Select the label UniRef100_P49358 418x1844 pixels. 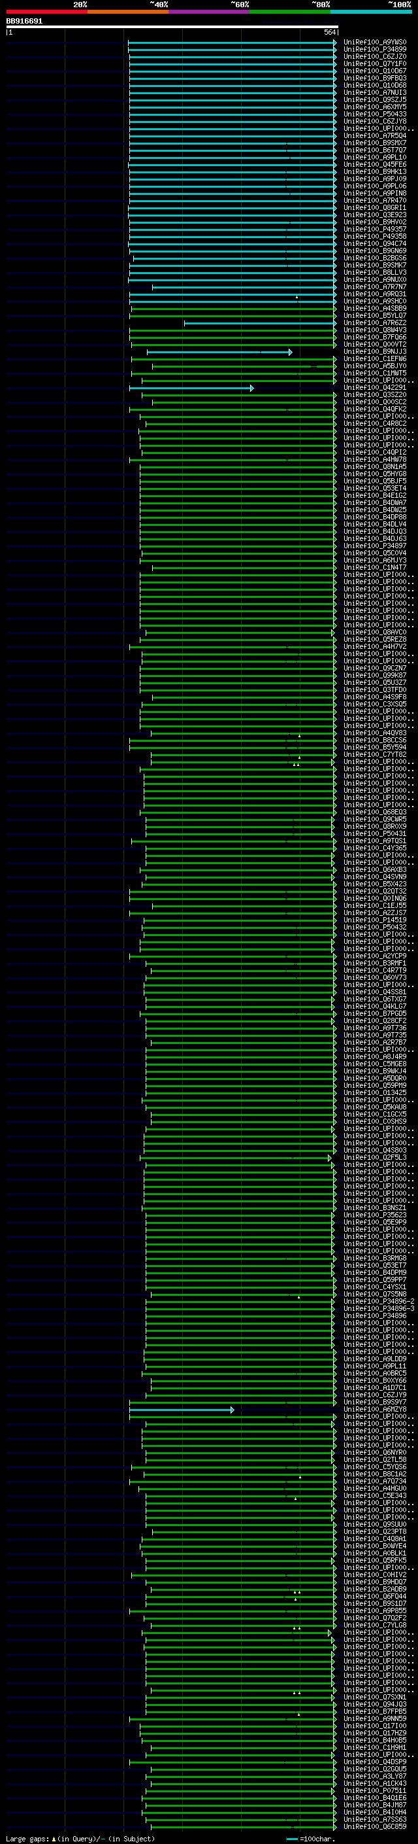pyautogui.click(x=374, y=236)
